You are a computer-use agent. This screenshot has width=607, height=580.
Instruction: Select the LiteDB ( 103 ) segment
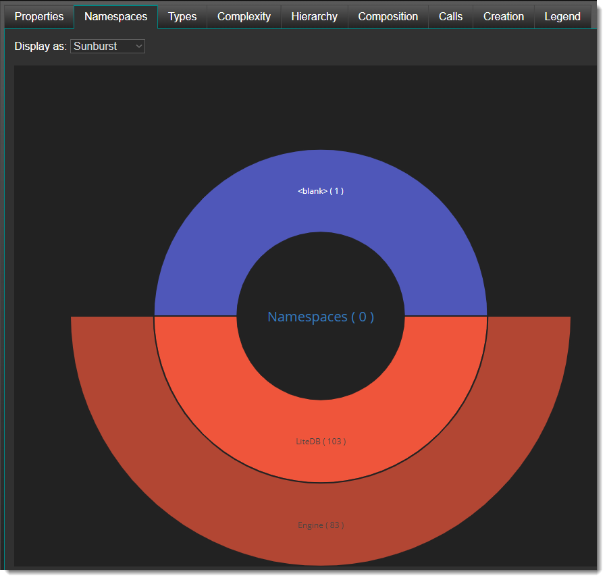click(x=321, y=442)
